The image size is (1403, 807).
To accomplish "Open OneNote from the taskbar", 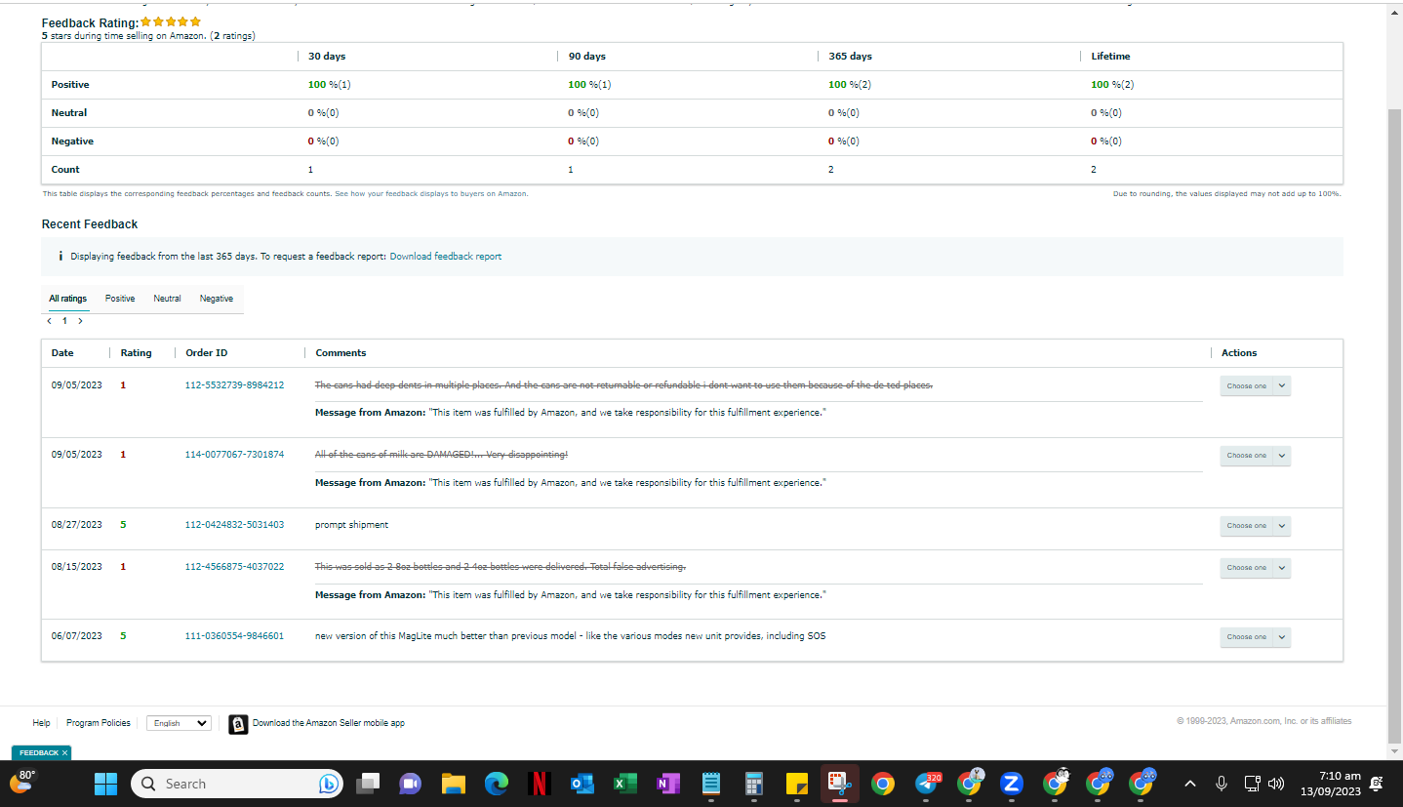I will (x=668, y=784).
